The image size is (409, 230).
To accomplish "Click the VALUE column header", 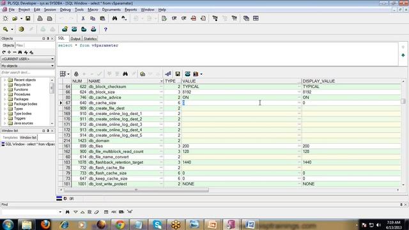I will (241, 81).
